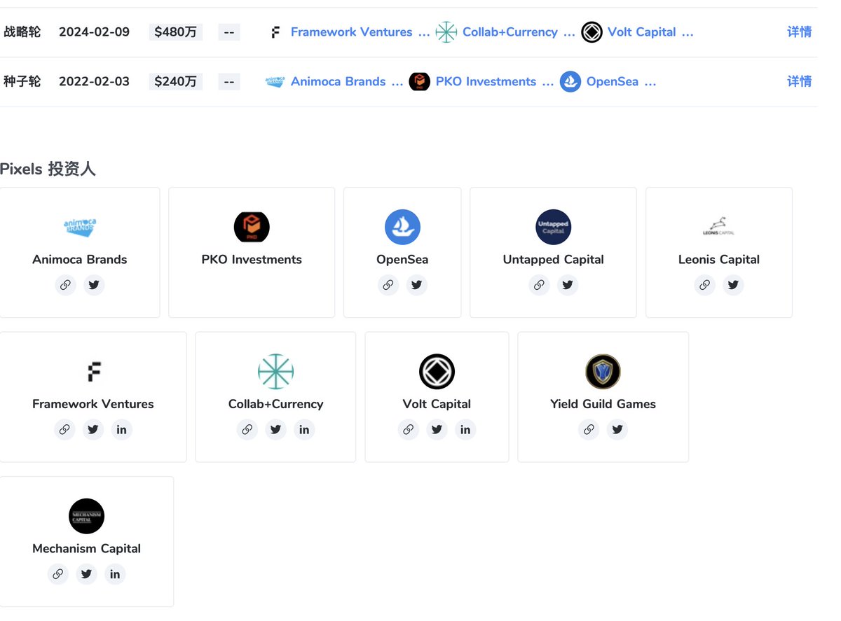
Task: Open Leonis Capital Twitter icon
Action: tap(733, 285)
